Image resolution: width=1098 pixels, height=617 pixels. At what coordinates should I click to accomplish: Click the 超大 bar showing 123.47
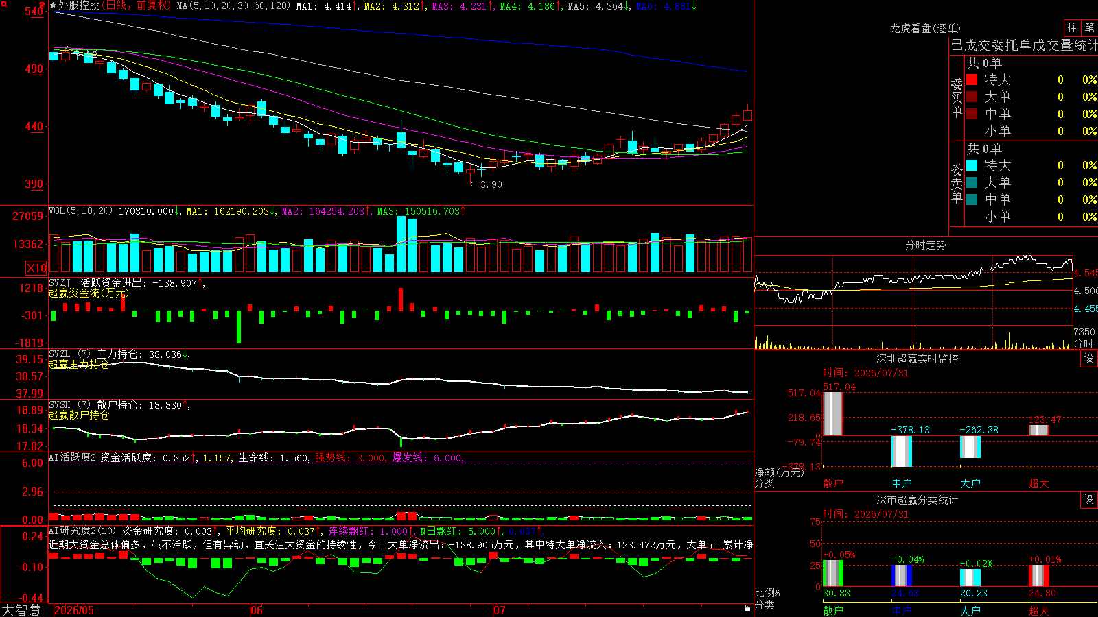(1039, 430)
